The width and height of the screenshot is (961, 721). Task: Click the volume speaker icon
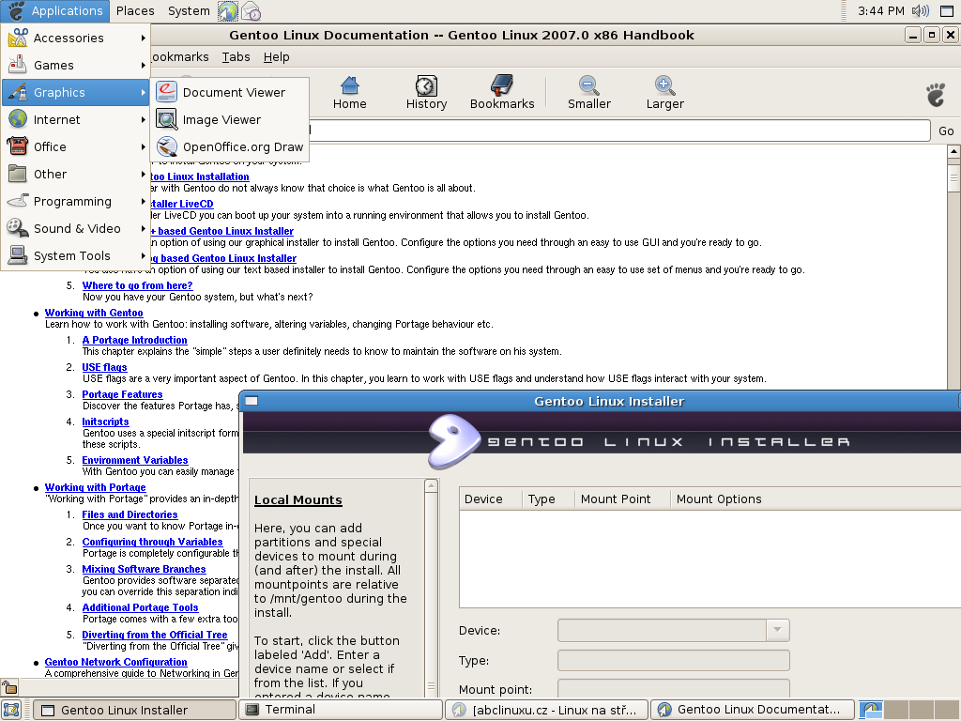[921, 10]
